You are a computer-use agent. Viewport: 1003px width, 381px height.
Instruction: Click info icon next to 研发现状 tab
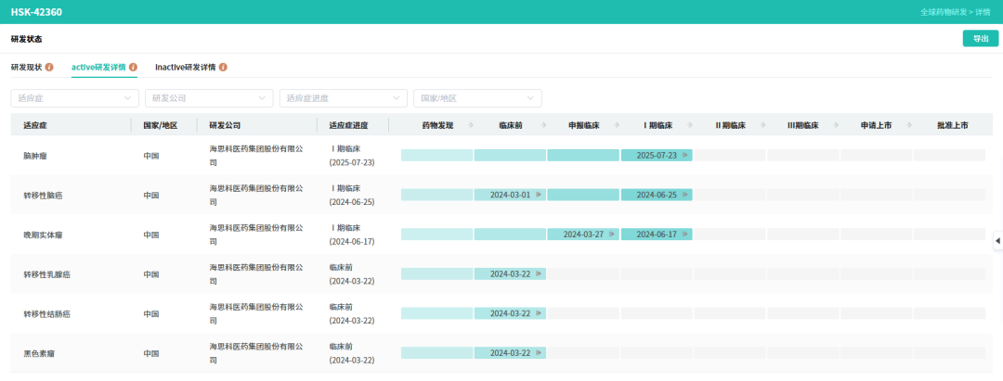tap(49, 68)
